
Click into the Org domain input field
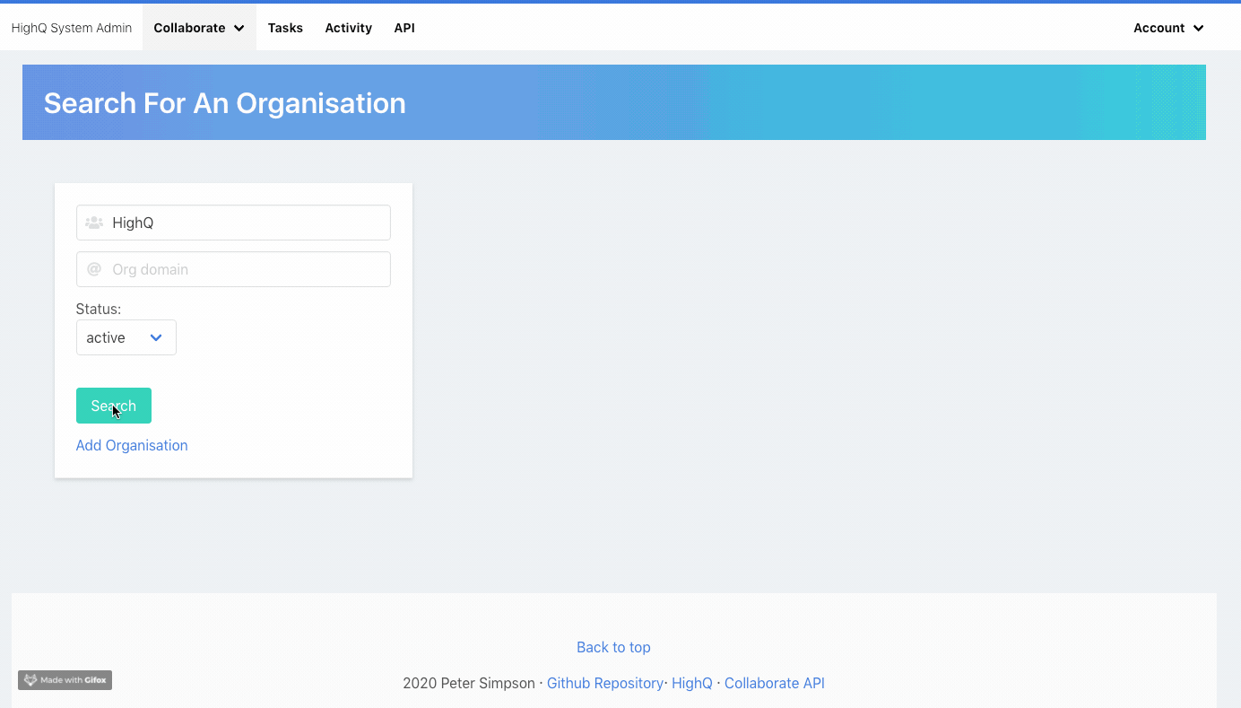(x=247, y=269)
